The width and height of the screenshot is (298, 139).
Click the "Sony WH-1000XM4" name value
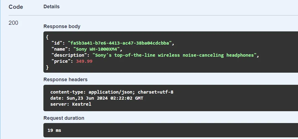pos(97,49)
